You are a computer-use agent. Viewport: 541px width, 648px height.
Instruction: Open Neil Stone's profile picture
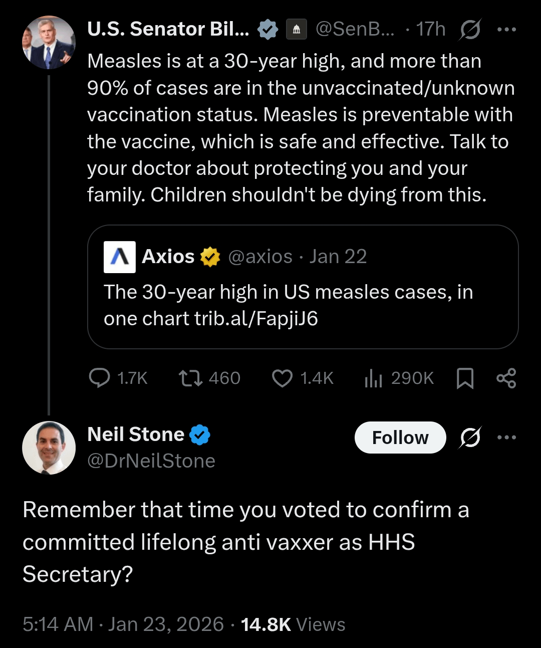49,448
